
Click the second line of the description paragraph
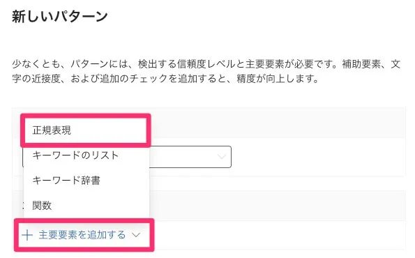click(x=165, y=79)
